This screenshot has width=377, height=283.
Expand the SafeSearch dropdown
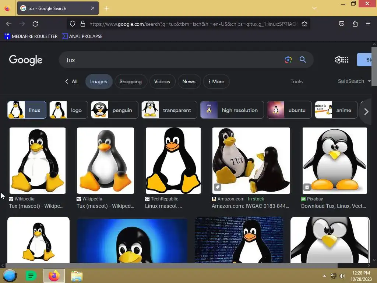pyautogui.click(x=354, y=81)
